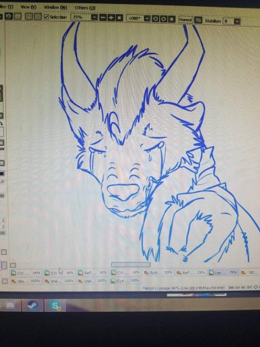Open Steam from the taskbar
Image resolution: width=260 pixels, height=347 pixels.
[32, 305]
